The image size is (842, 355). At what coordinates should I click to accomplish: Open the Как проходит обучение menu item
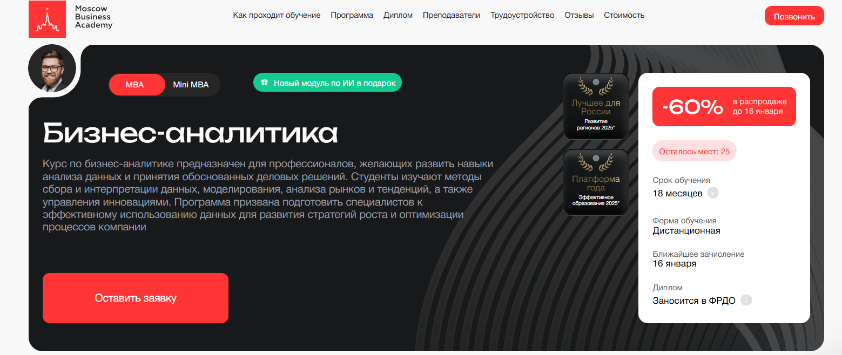click(277, 15)
